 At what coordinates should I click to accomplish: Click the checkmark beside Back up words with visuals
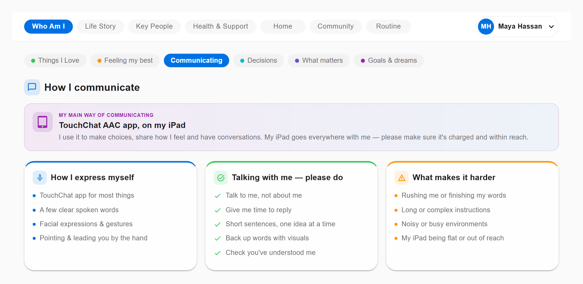point(218,238)
